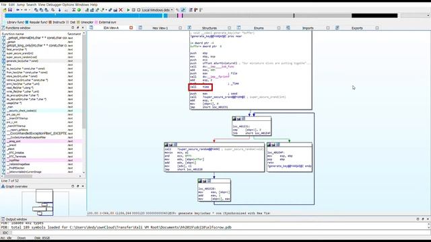431x242 pixels.
Task: Select the do_encrypt function row
Action: pyautogui.click(x=41, y=95)
